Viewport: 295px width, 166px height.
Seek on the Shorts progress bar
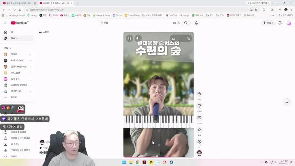(159, 157)
